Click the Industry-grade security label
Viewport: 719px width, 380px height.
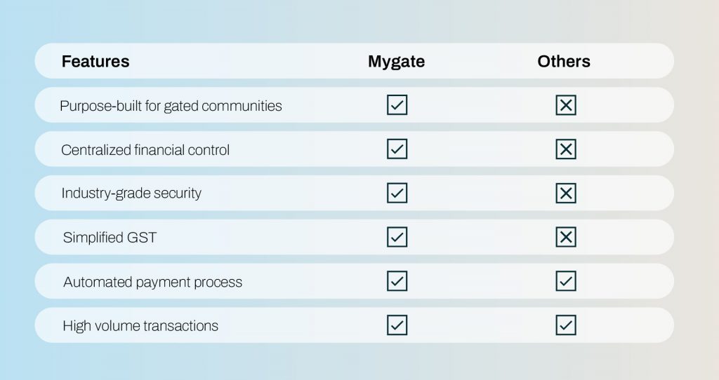click(131, 194)
